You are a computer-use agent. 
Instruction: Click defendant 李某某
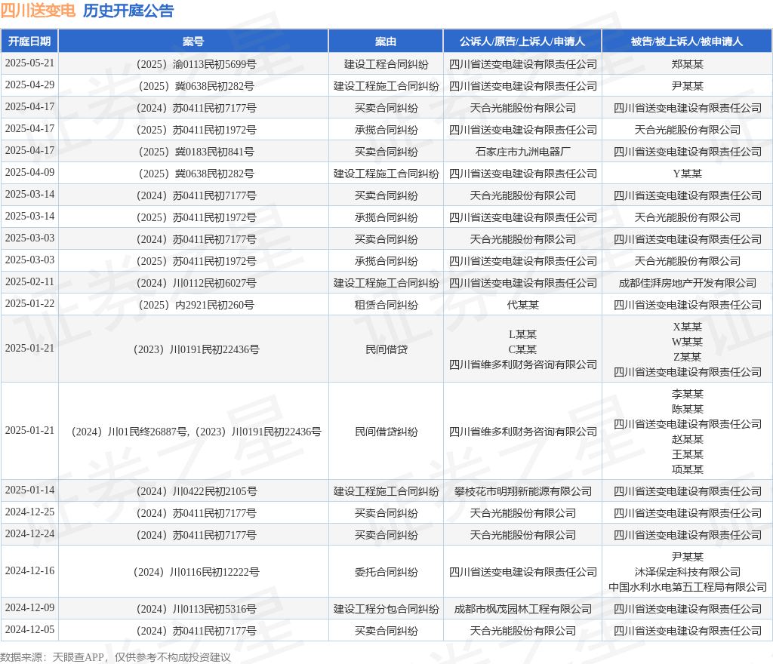pyautogui.click(x=687, y=394)
